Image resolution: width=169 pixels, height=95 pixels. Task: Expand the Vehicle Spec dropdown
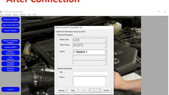point(106,45)
